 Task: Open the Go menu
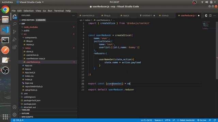click(x=44, y=11)
